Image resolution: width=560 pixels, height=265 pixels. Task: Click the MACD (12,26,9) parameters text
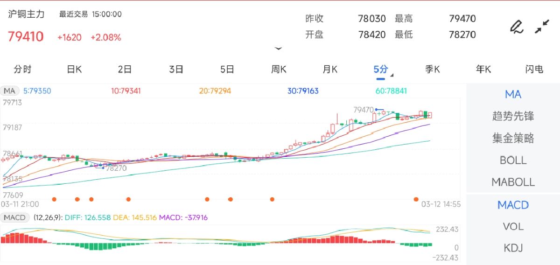(x=48, y=217)
